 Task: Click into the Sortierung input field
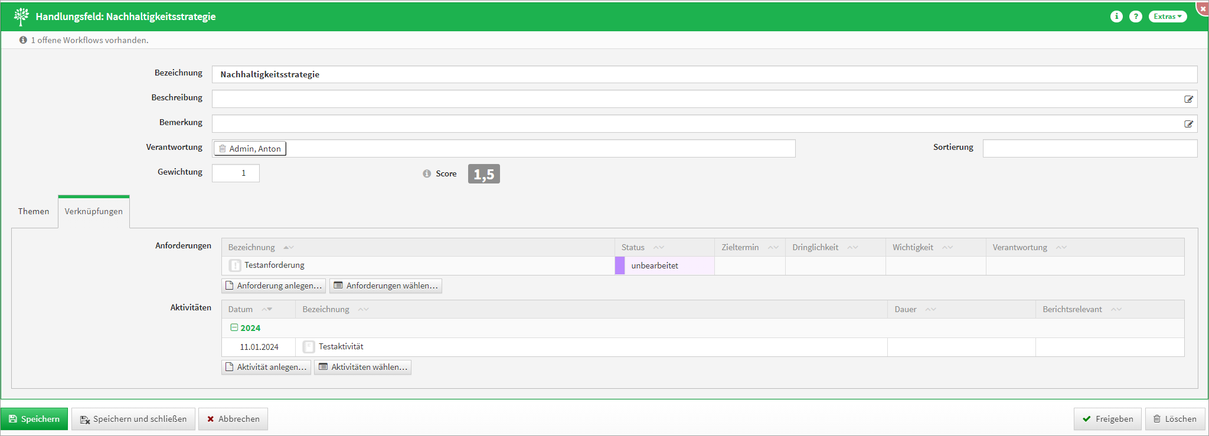click(x=1089, y=149)
